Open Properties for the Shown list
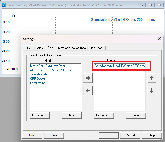This screenshot has height=142, width=165. coord(104,115)
